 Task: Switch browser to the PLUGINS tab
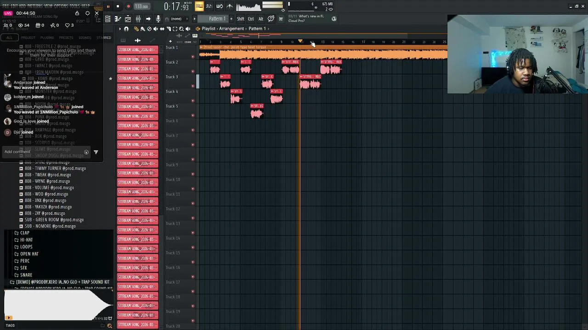tap(47, 38)
